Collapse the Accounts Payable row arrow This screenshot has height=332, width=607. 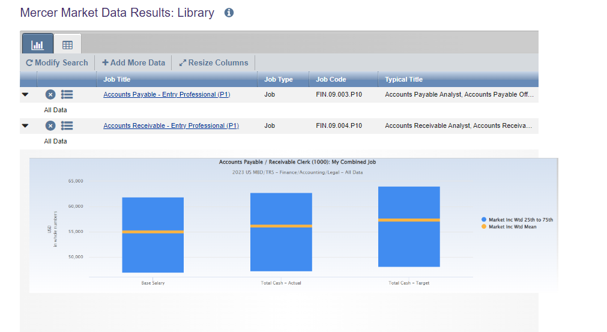click(25, 94)
